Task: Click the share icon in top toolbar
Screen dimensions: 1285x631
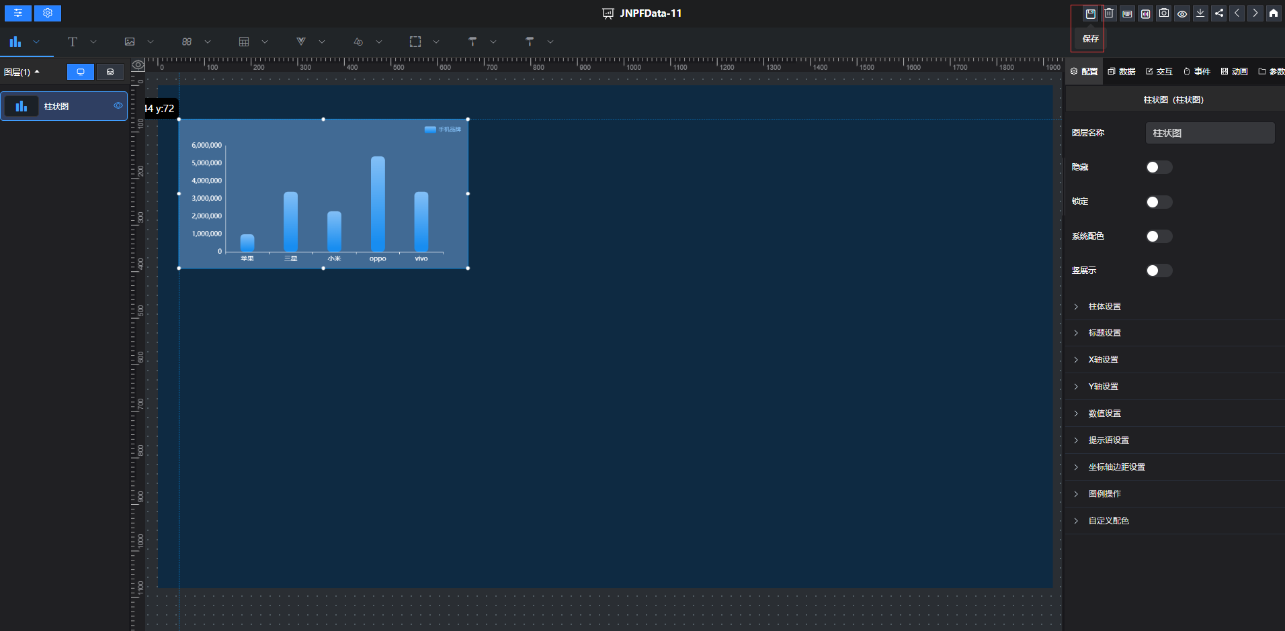Action: [1218, 13]
